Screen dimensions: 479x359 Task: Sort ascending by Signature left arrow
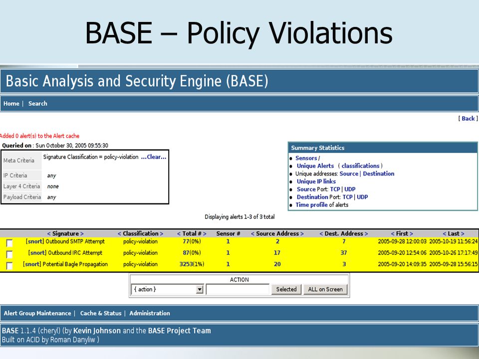[49, 233]
